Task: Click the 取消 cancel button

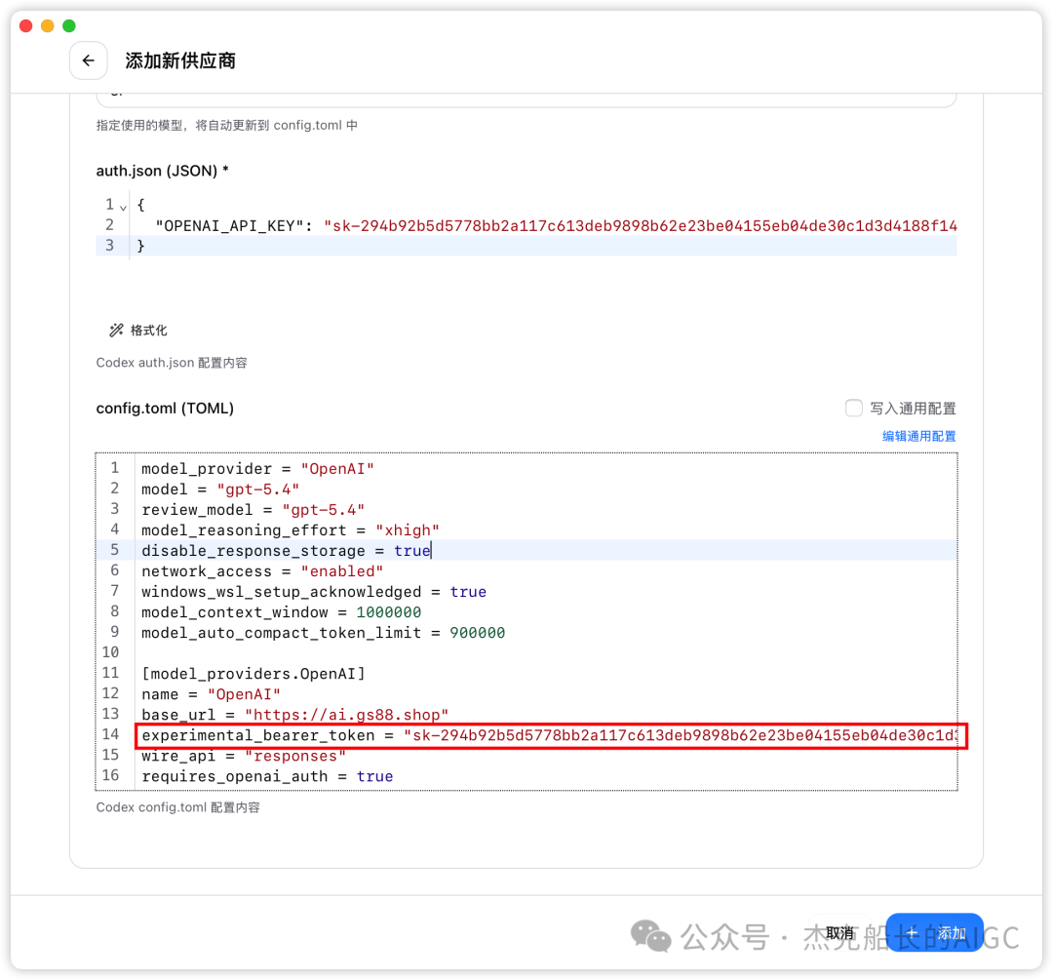Action: point(839,932)
